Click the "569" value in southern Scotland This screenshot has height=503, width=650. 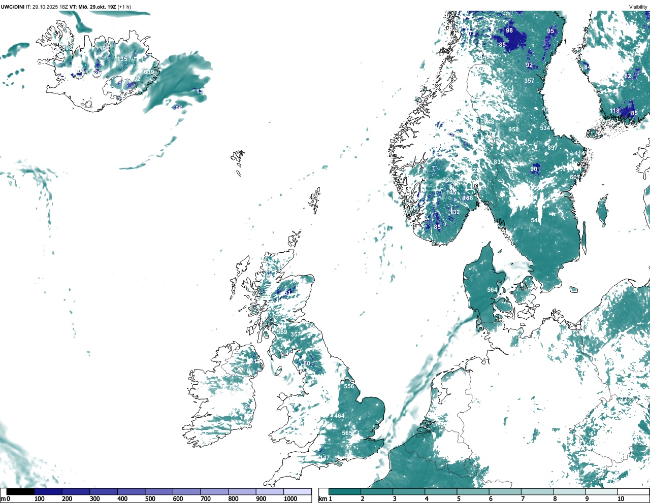pyautogui.click(x=282, y=332)
